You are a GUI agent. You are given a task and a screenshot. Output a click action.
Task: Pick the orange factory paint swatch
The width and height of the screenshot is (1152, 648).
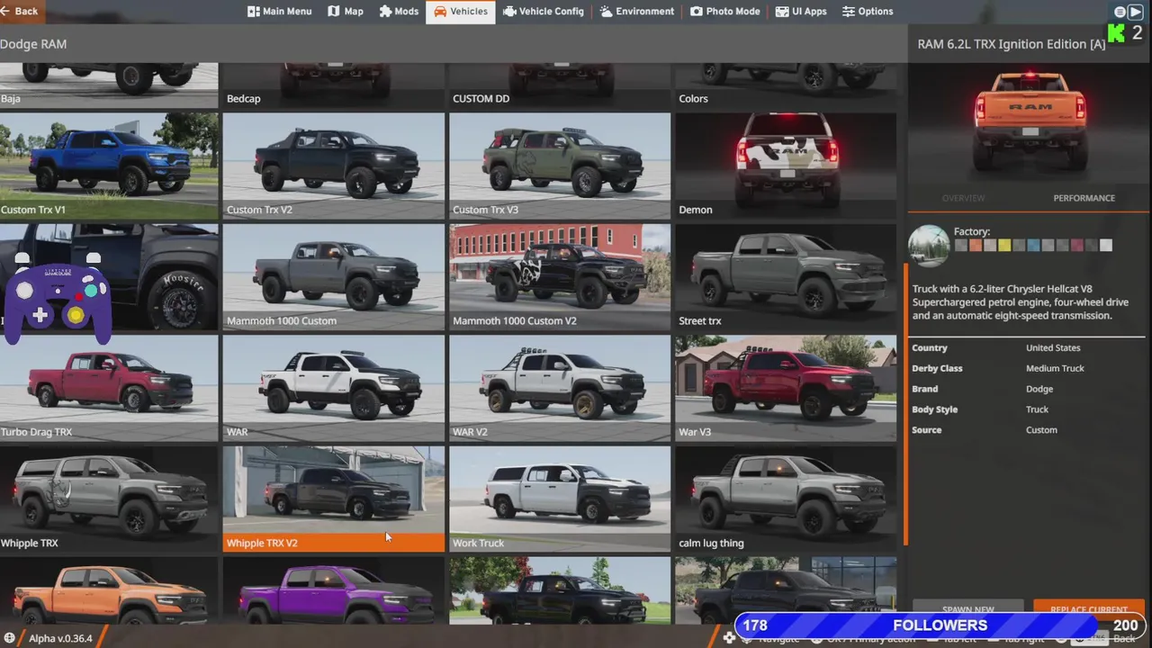click(975, 246)
